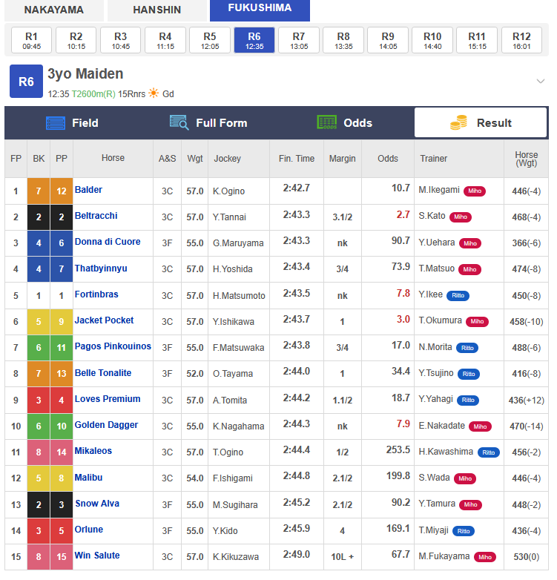This screenshot has height=580, width=557.
Task: Click the Ritto badge beside Y.Yahagi
Action: click(468, 401)
